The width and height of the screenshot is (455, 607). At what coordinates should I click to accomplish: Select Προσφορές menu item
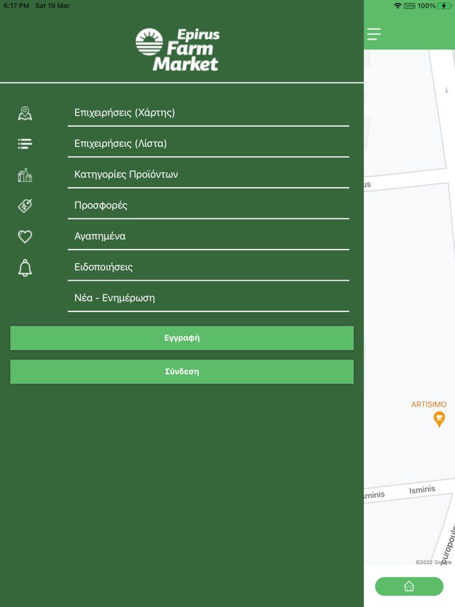coord(209,205)
